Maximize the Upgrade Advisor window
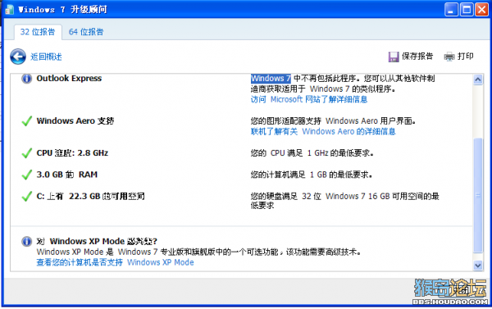 (x=467, y=9)
